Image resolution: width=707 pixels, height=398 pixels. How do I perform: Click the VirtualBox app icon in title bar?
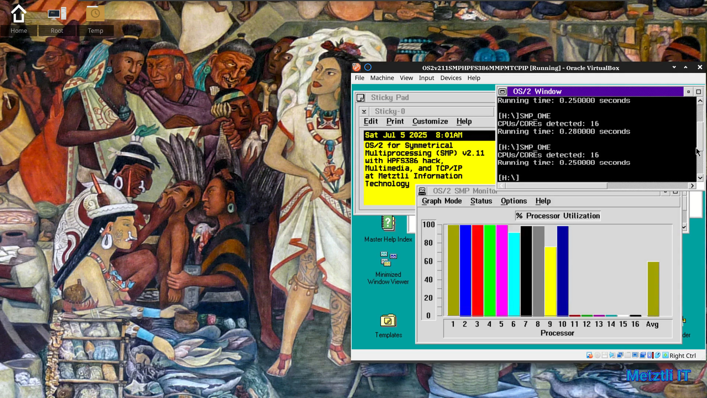pos(356,67)
